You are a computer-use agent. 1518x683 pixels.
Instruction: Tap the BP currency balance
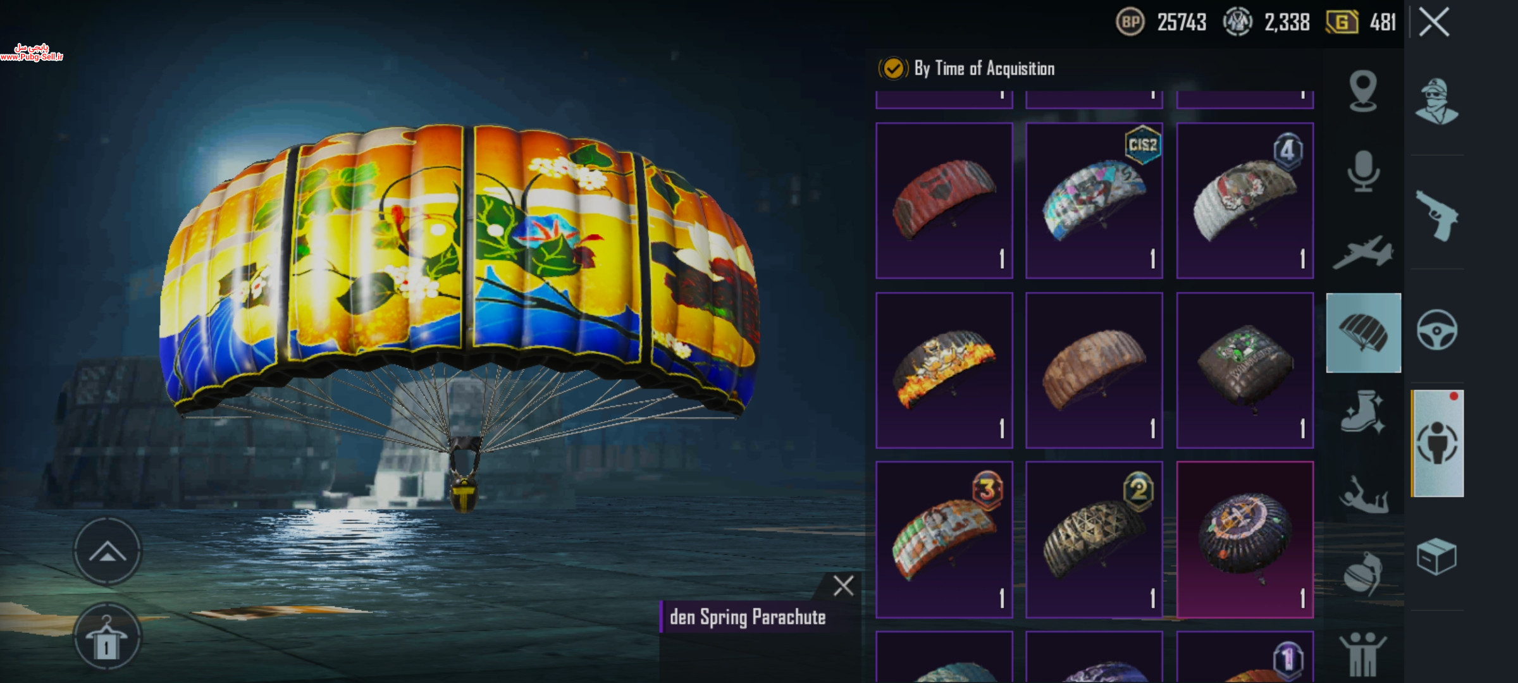click(x=1161, y=23)
